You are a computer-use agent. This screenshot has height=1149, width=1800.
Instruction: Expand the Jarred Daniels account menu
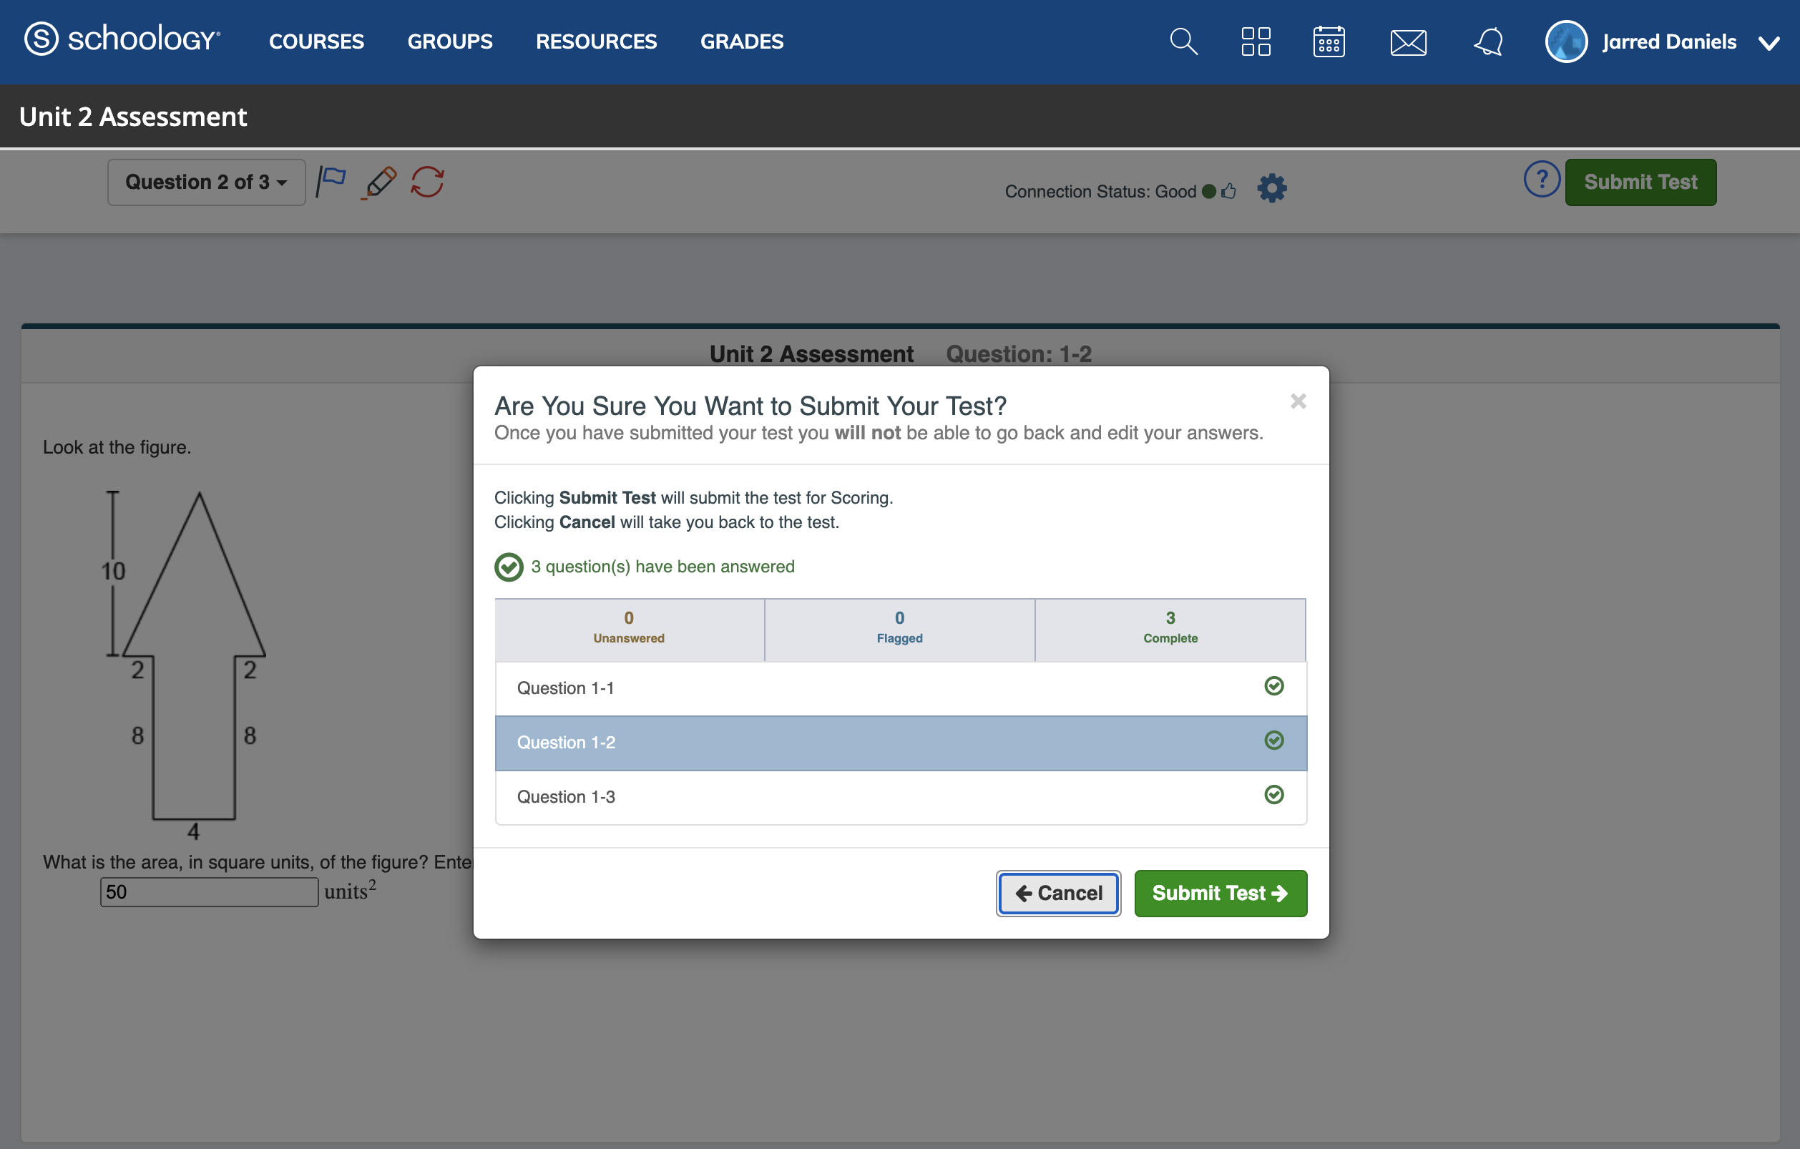pyautogui.click(x=1769, y=44)
